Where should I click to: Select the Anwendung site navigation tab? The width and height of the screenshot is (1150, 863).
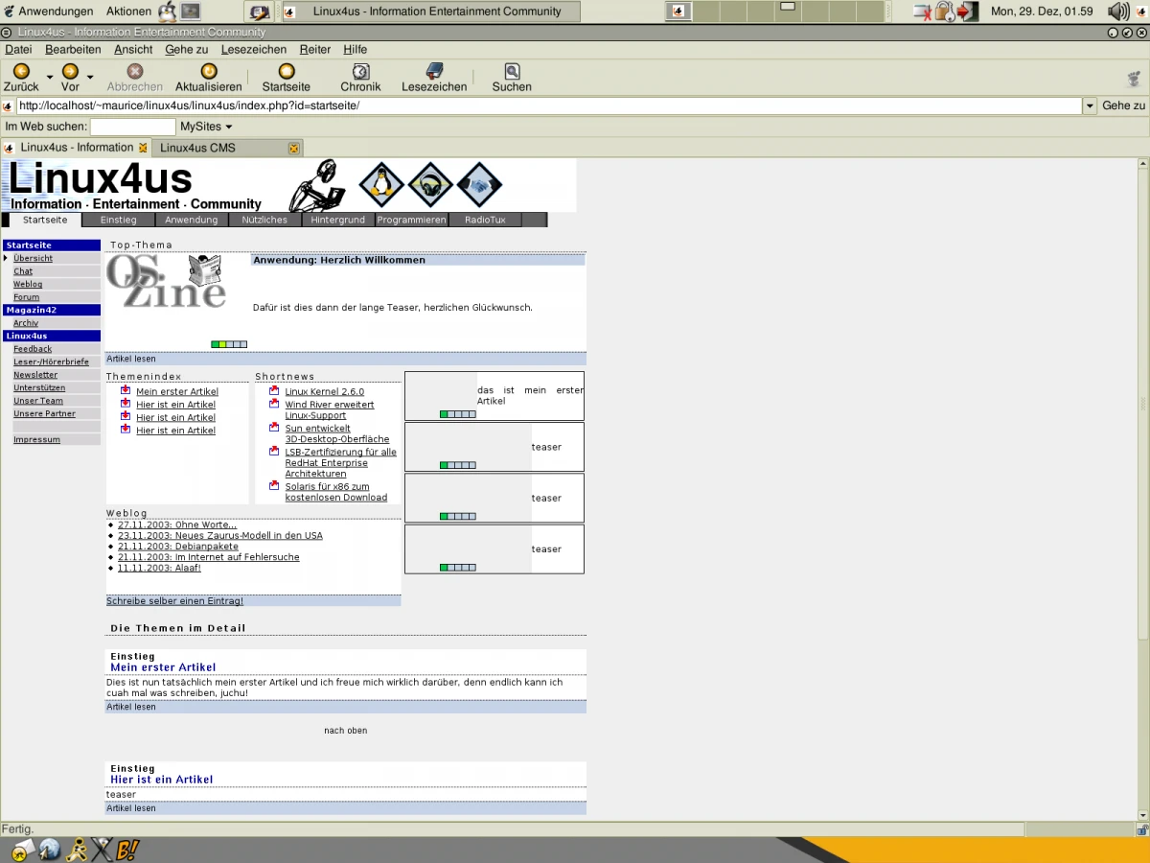pyautogui.click(x=192, y=220)
